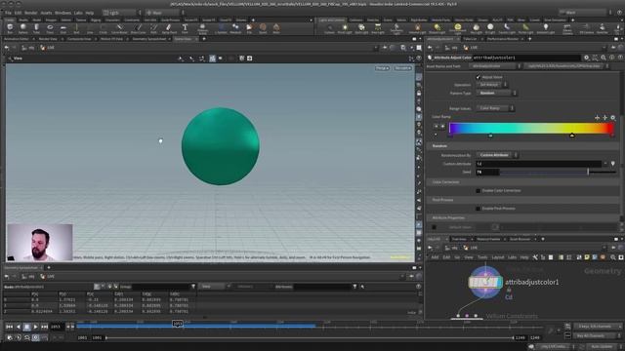Select the Sphere shelf tool

click(x=23, y=28)
